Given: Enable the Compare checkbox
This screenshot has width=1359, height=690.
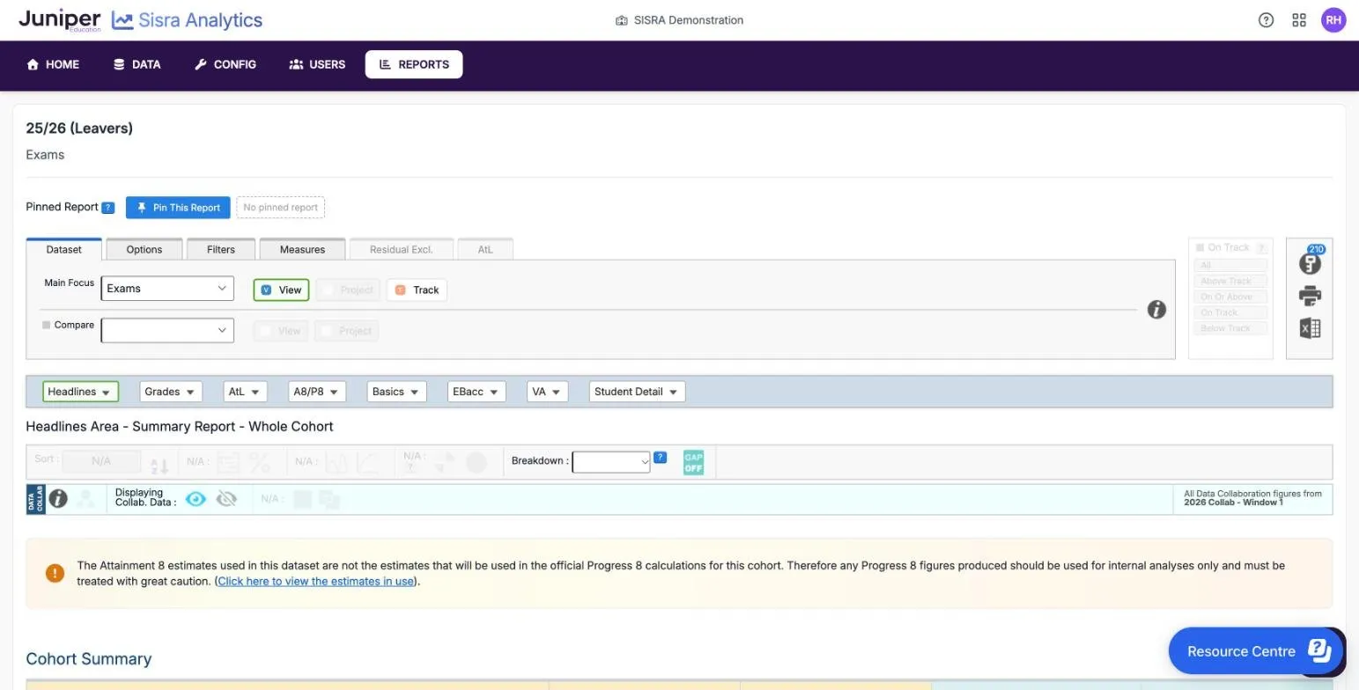Looking at the screenshot, I should click(x=47, y=325).
